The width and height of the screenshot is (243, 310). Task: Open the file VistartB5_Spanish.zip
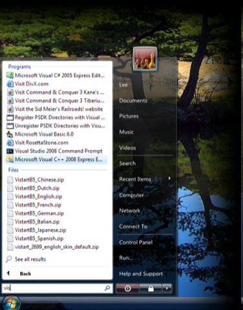tap(39, 238)
